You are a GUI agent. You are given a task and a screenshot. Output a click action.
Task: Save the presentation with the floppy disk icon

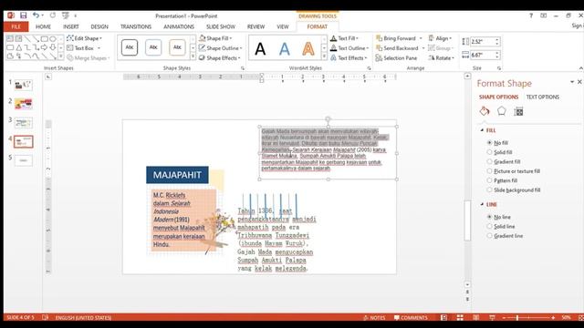pyautogui.click(x=23, y=15)
